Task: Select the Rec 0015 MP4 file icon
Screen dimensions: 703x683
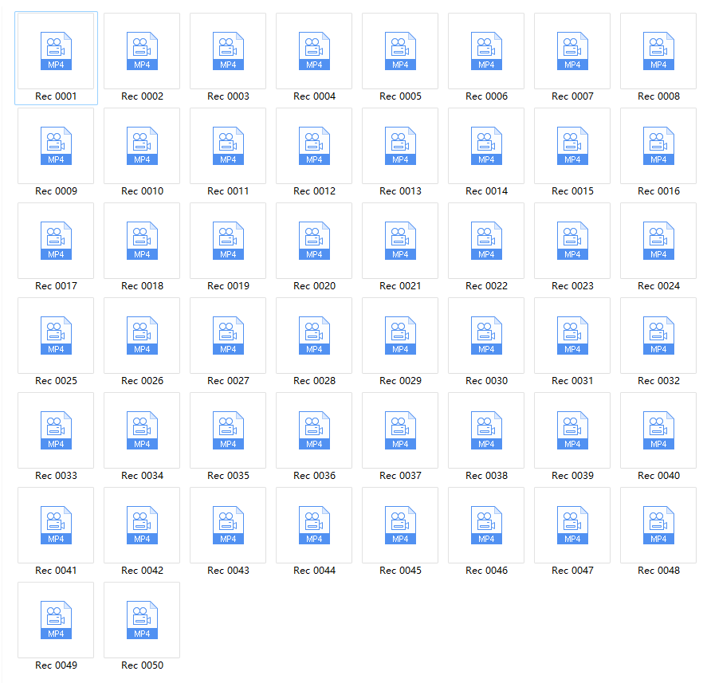Action: [572, 146]
